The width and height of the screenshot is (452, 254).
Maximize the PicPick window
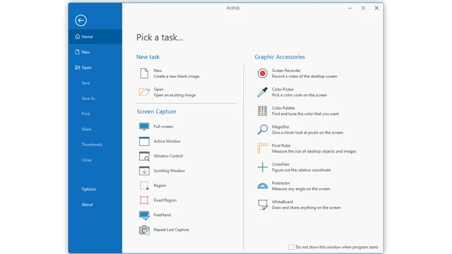363,8
